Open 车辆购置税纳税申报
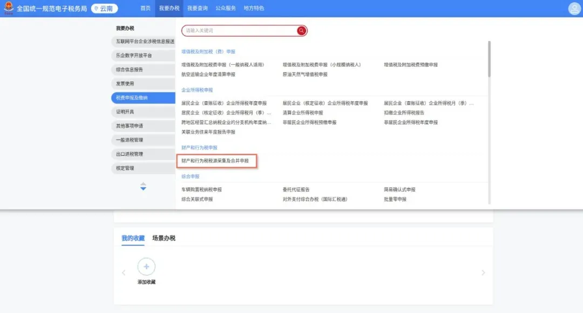Viewport: 583px width, 313px height. (x=201, y=190)
